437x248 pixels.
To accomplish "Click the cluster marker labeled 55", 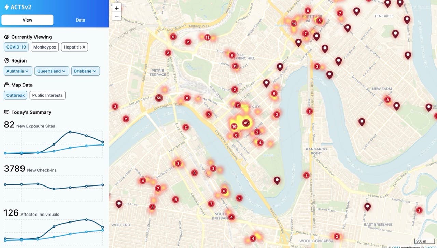I will [159, 98].
